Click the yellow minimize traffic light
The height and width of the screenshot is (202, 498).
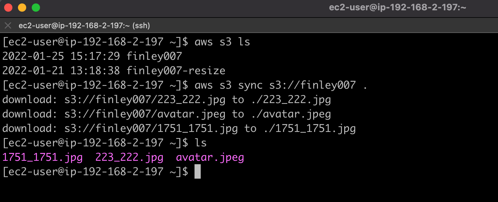click(22, 7)
